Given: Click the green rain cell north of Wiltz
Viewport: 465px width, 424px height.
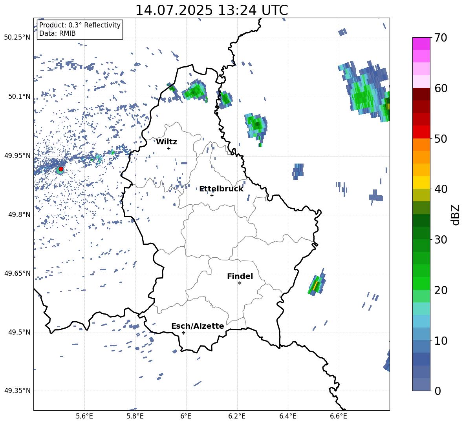Looking at the screenshot, I should pos(194,91).
